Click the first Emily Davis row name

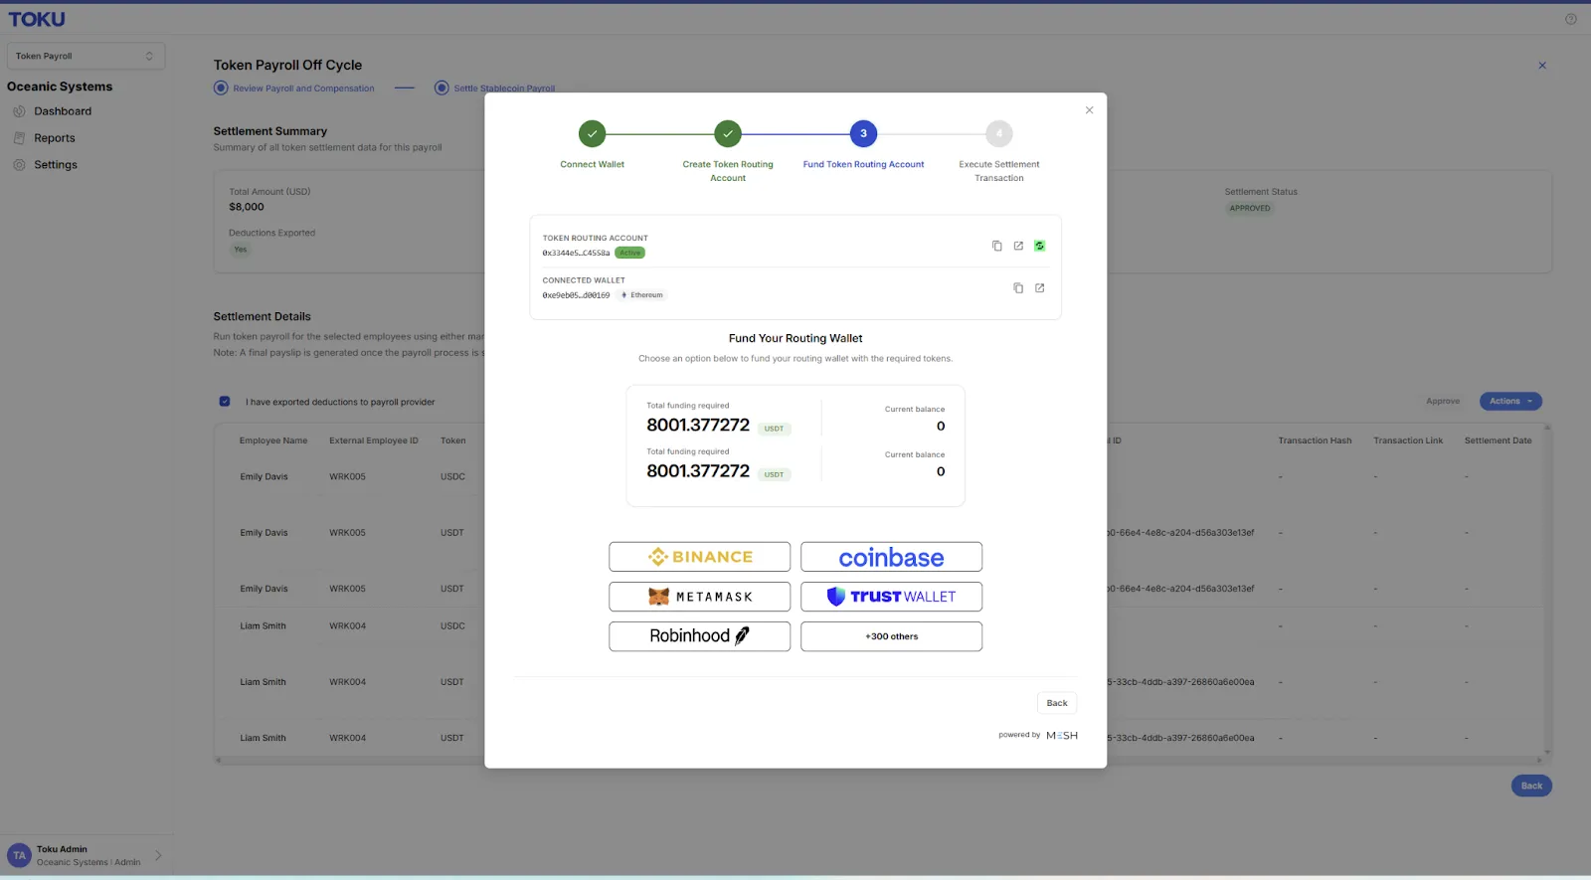point(264,477)
